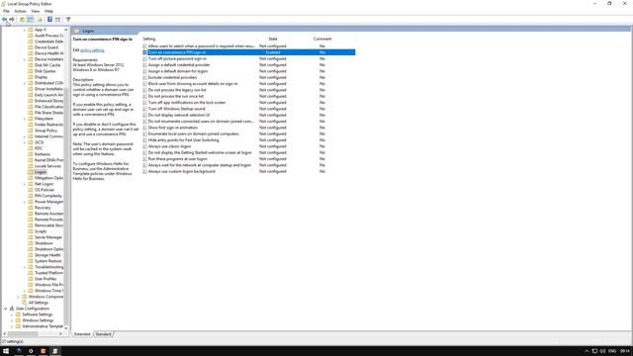Click the policy icon for 'Turn off picture password sign-in'
The width and height of the screenshot is (633, 356).
pyautogui.click(x=145, y=58)
